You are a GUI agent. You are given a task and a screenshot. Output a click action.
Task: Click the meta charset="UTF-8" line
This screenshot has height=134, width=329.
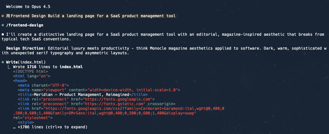click(x=43, y=85)
